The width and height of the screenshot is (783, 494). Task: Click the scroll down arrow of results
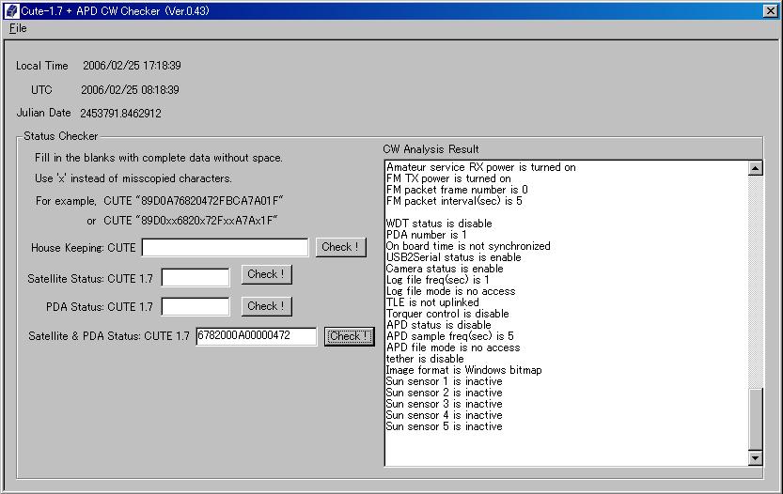coord(755,457)
